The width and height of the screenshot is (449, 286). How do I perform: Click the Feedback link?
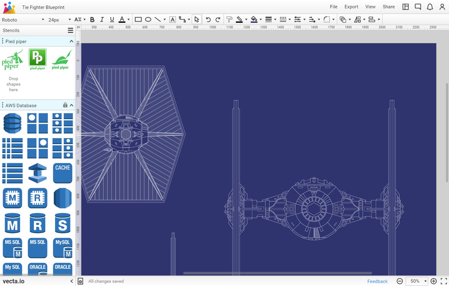pos(378,281)
